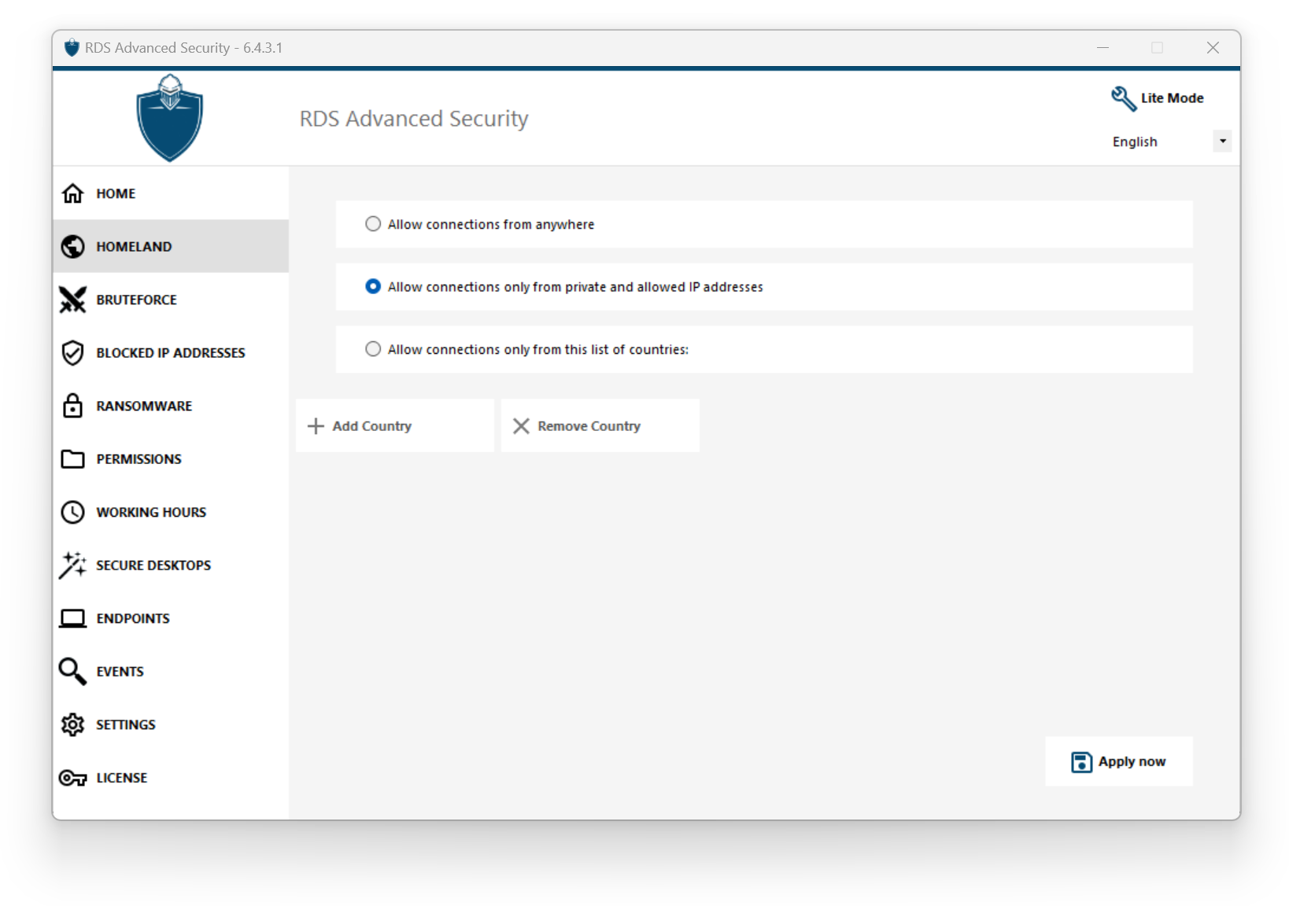Click the Working Hours clock icon

(72, 512)
